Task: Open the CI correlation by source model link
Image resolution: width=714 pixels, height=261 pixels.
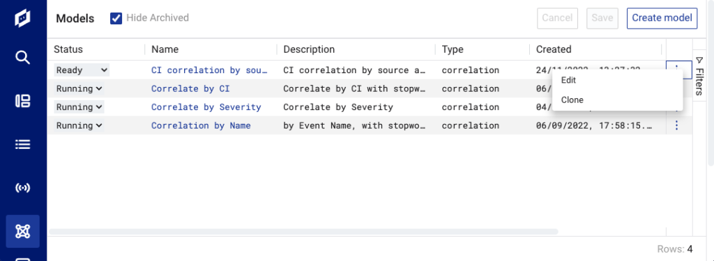Action: tap(209, 70)
